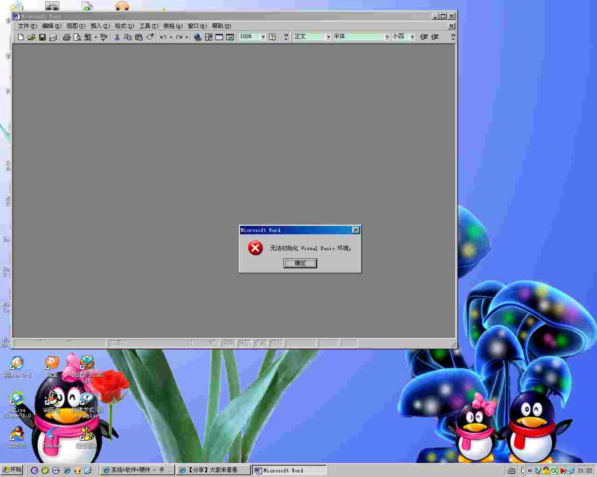Open the 100% zoom dropdown

(263, 37)
